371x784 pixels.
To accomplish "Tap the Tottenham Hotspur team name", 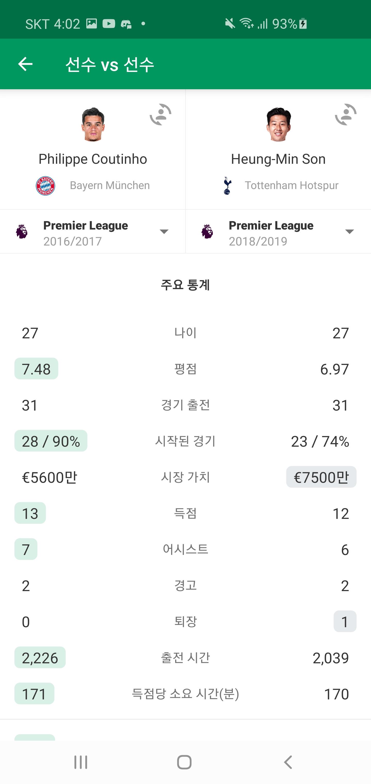I will (x=292, y=185).
